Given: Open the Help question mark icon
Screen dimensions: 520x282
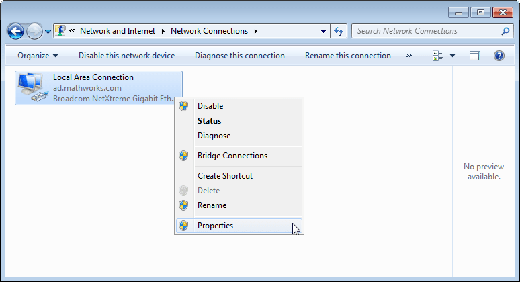Looking at the screenshot, I should pyautogui.click(x=499, y=56).
